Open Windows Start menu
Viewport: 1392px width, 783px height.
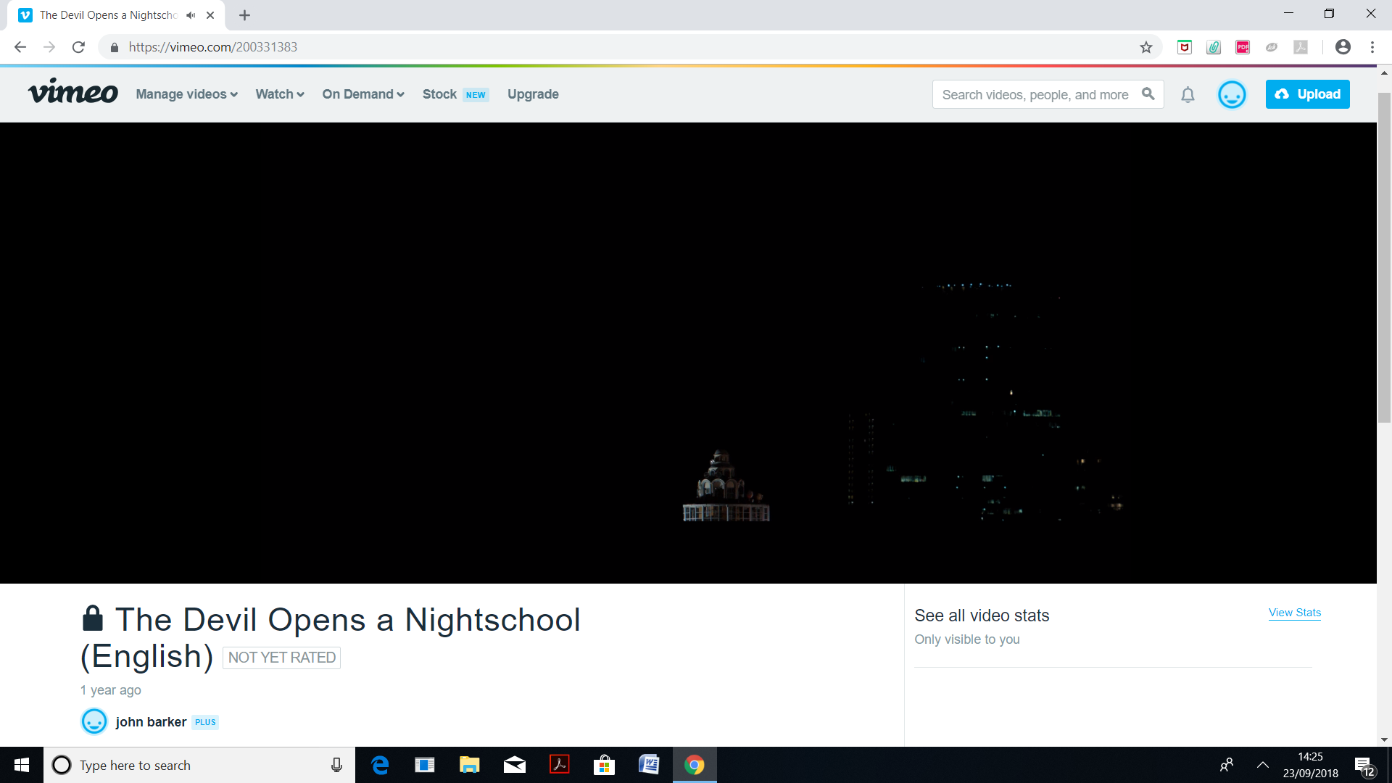coord(22,765)
